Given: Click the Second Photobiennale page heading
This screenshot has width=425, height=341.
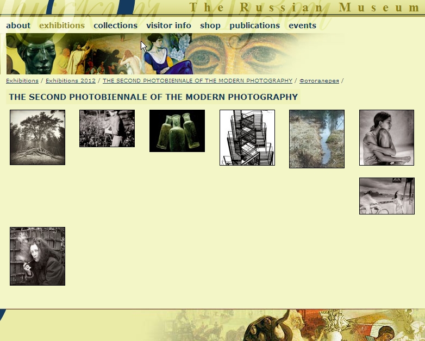Looking at the screenshot, I should [x=153, y=97].
